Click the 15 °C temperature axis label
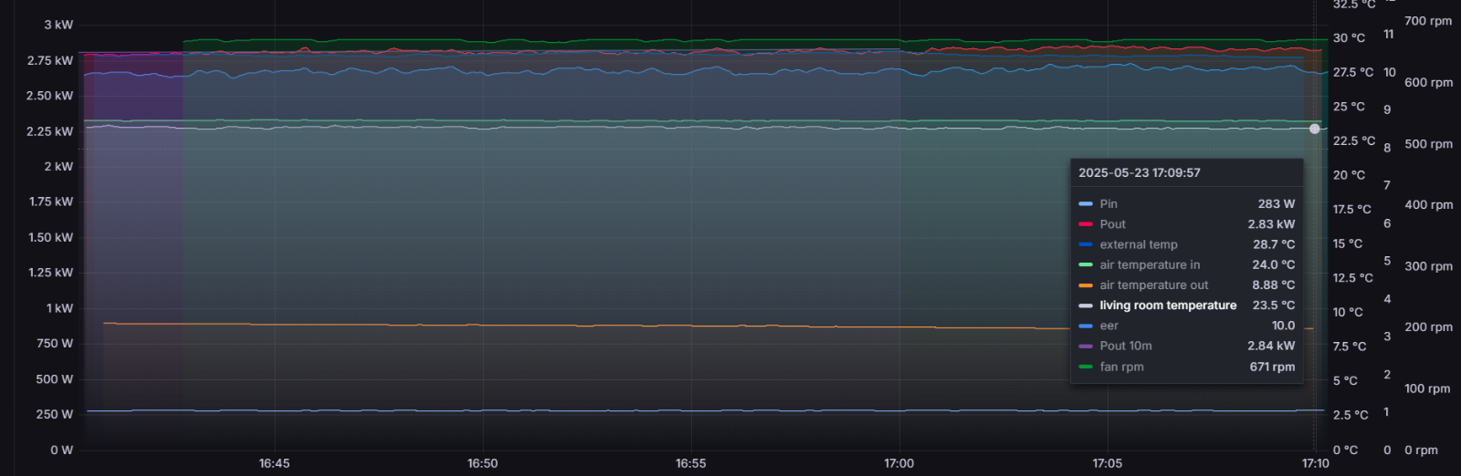This screenshot has width=1461, height=476. pyautogui.click(x=1347, y=243)
